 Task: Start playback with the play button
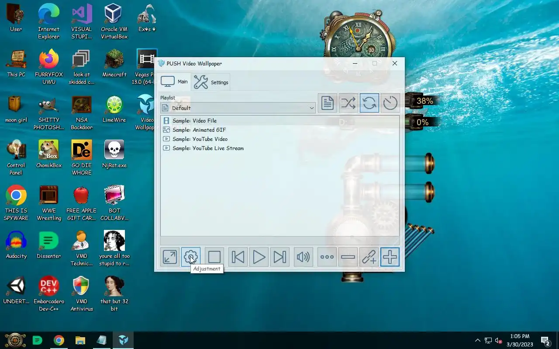pyautogui.click(x=259, y=257)
